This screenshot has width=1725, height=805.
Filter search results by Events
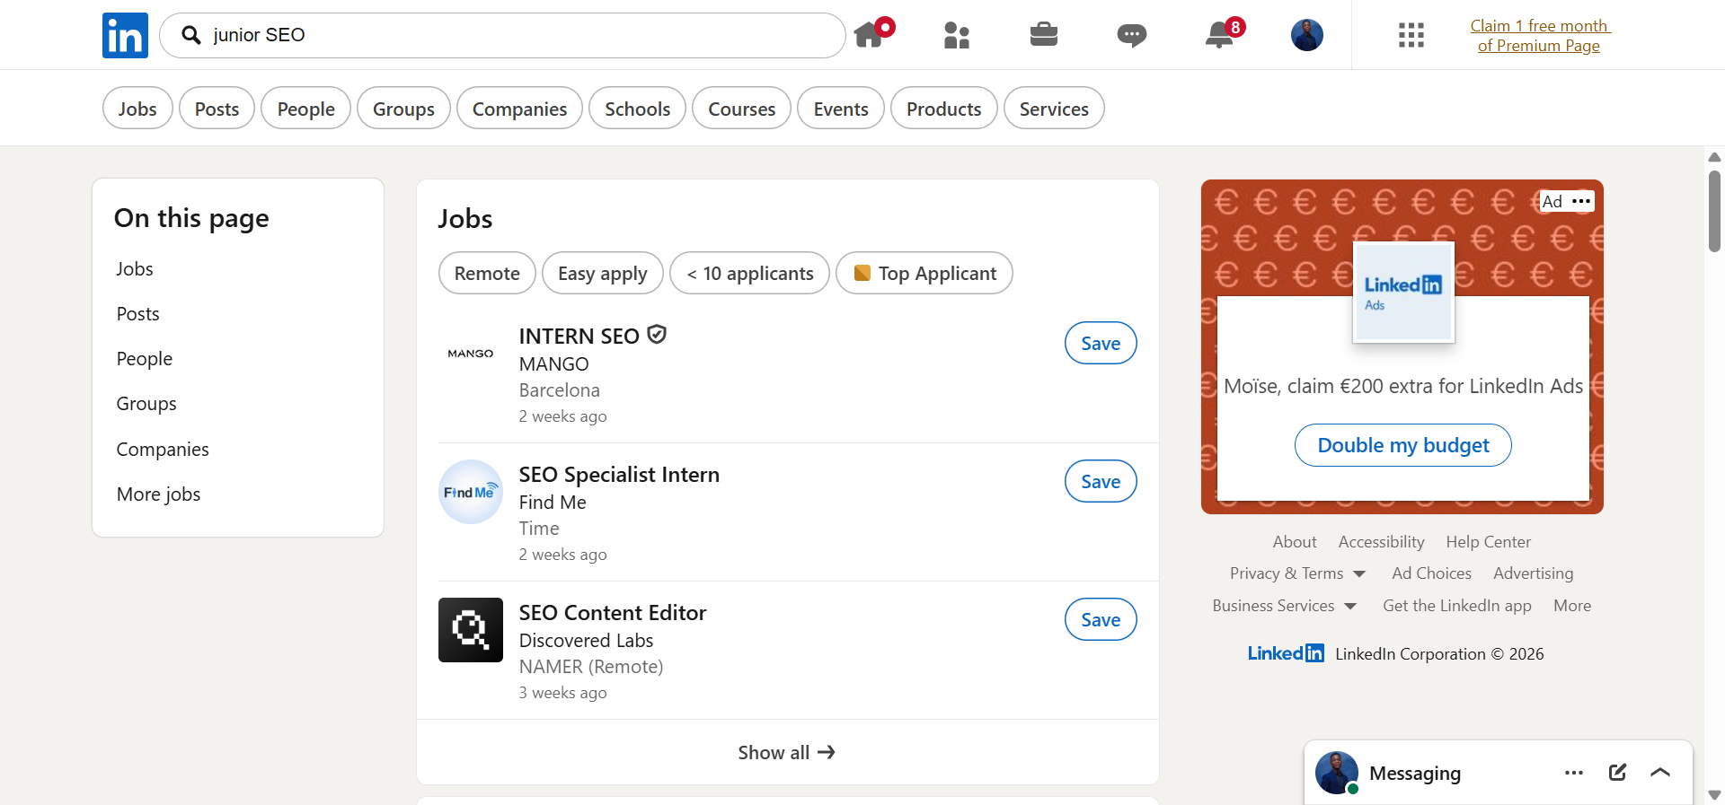point(841,109)
